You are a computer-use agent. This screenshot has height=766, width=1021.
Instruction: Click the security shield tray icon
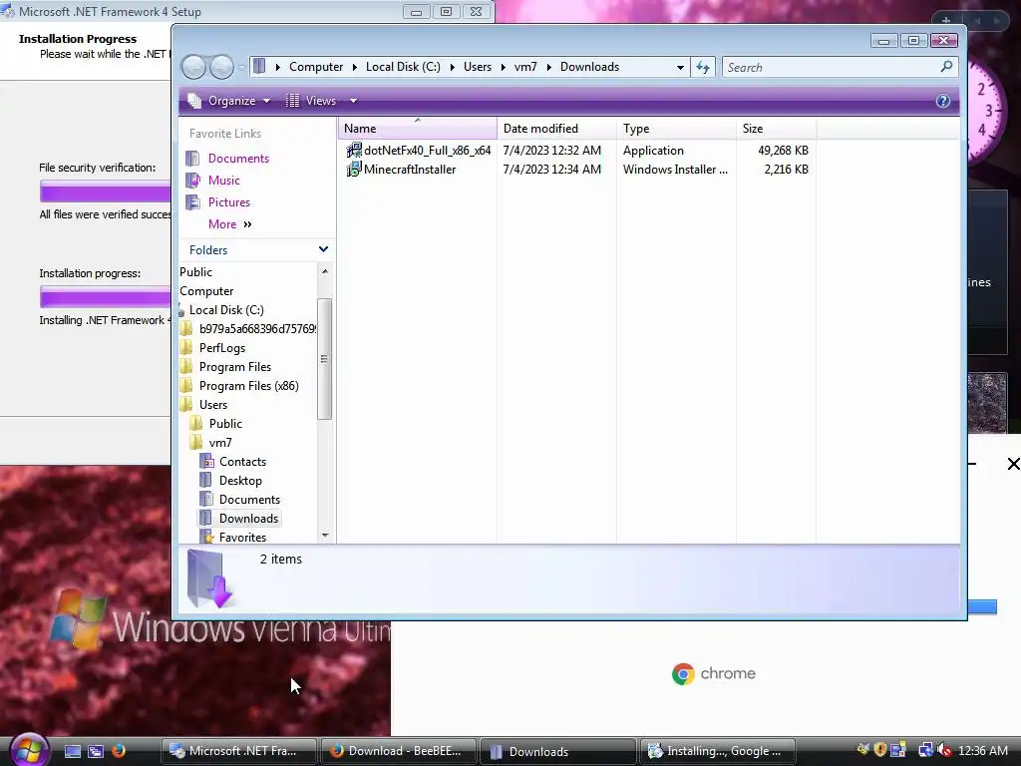coord(879,750)
